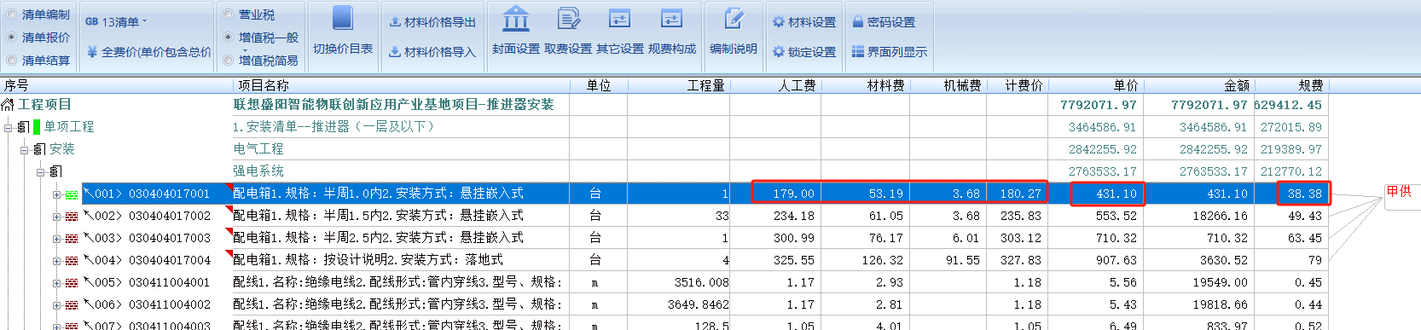The width and height of the screenshot is (1421, 330).
Task: Open 锁定设置 gear button
Action: 803,52
